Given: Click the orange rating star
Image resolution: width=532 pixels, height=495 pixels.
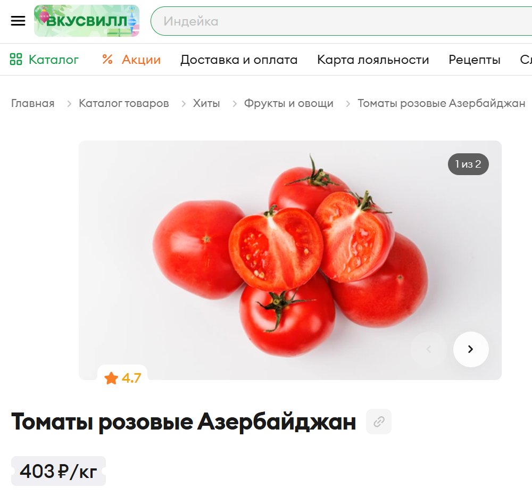Looking at the screenshot, I should tap(111, 378).
